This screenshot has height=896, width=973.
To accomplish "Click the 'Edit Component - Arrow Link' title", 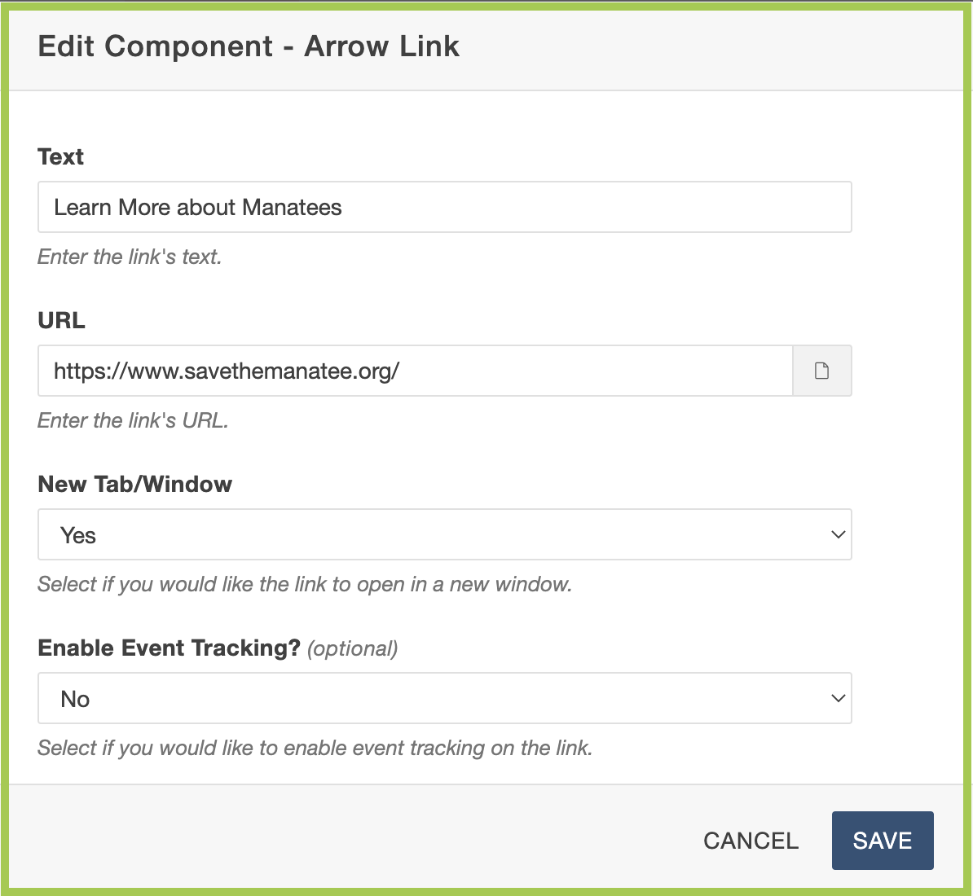I will [249, 46].
